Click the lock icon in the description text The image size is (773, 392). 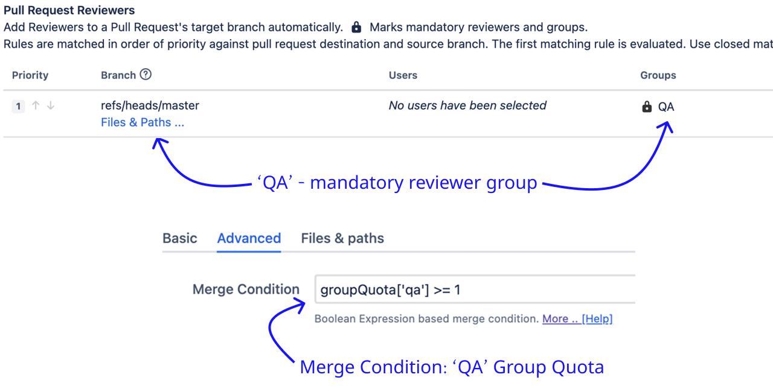[x=356, y=27]
